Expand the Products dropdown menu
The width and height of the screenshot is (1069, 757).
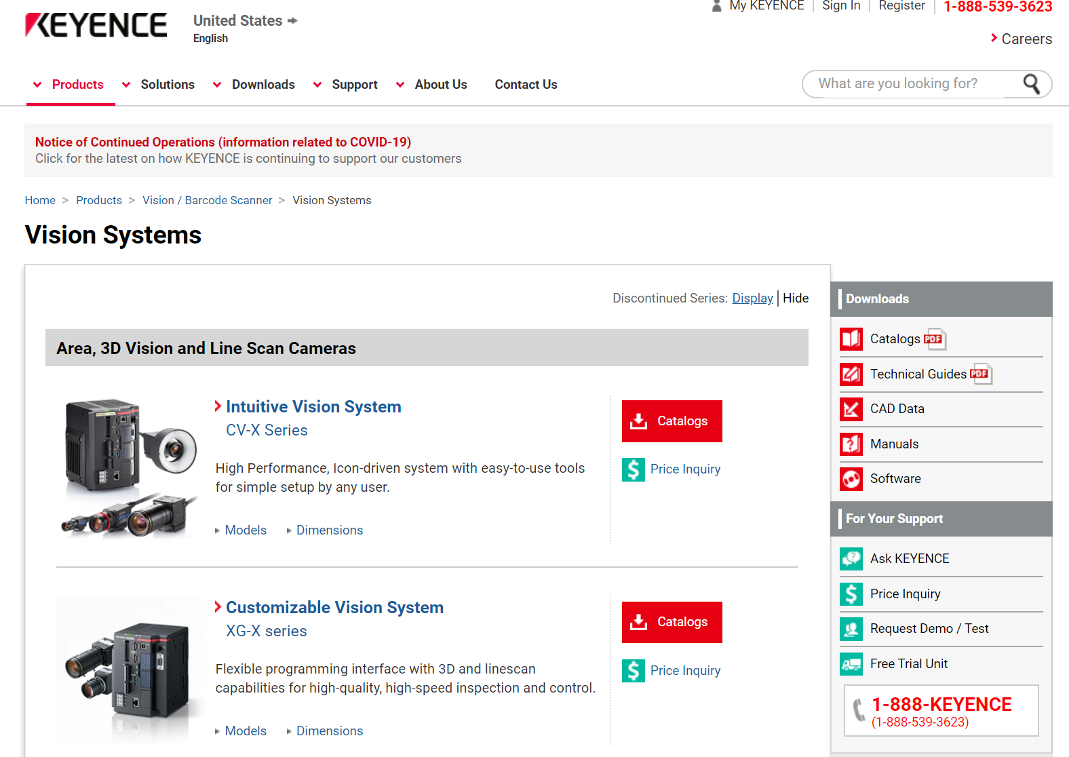(70, 85)
